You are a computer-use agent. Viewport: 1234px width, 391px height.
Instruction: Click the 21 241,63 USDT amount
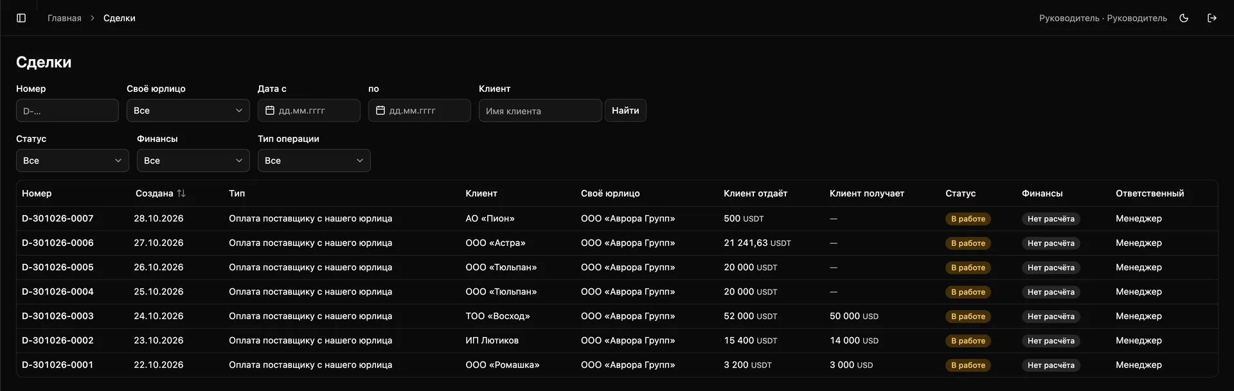tap(758, 243)
